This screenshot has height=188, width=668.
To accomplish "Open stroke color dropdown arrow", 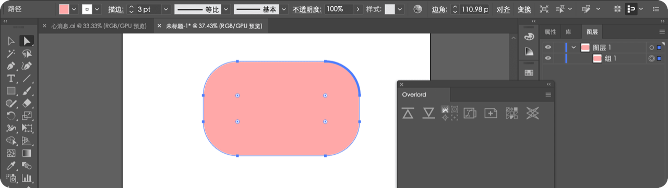I will (97, 9).
